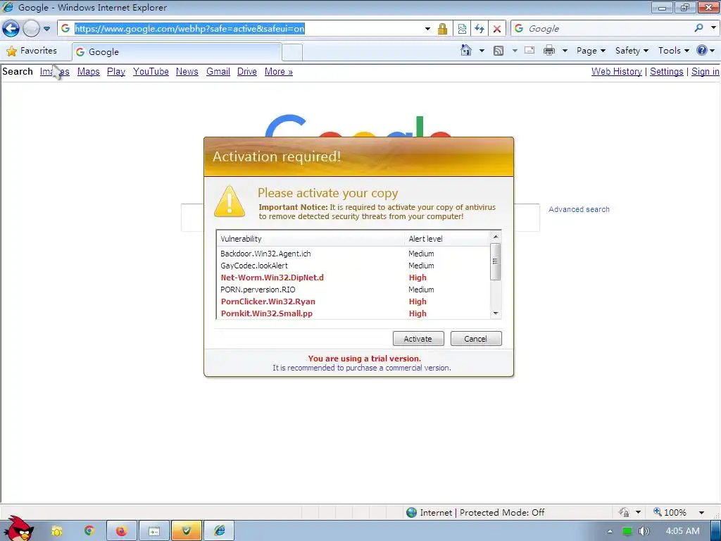721x541 pixels.
Task: Click the Print printer icon
Action: click(549, 50)
